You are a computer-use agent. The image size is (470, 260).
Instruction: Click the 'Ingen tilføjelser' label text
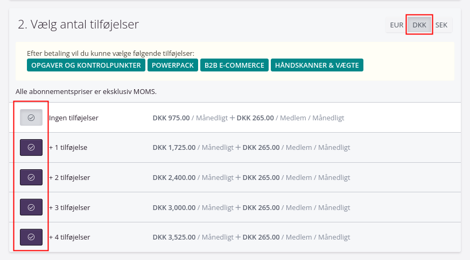click(x=74, y=118)
